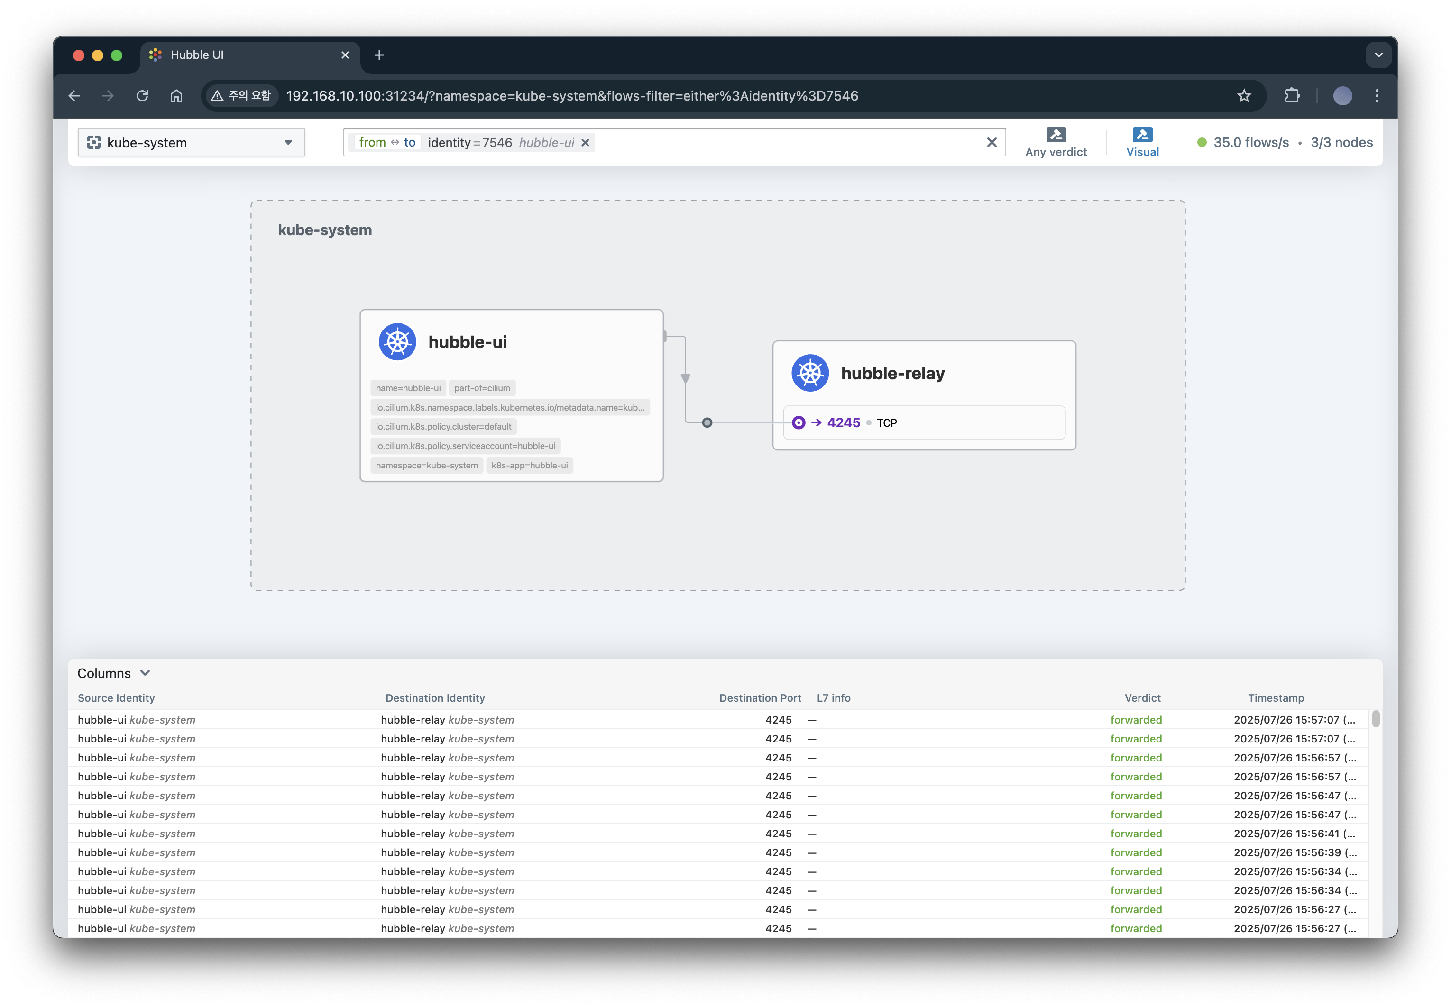
Task: Expand the Columns selector
Action: (114, 673)
